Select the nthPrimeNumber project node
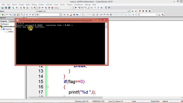The image size is (183, 103). pyautogui.click(x=9, y=27)
